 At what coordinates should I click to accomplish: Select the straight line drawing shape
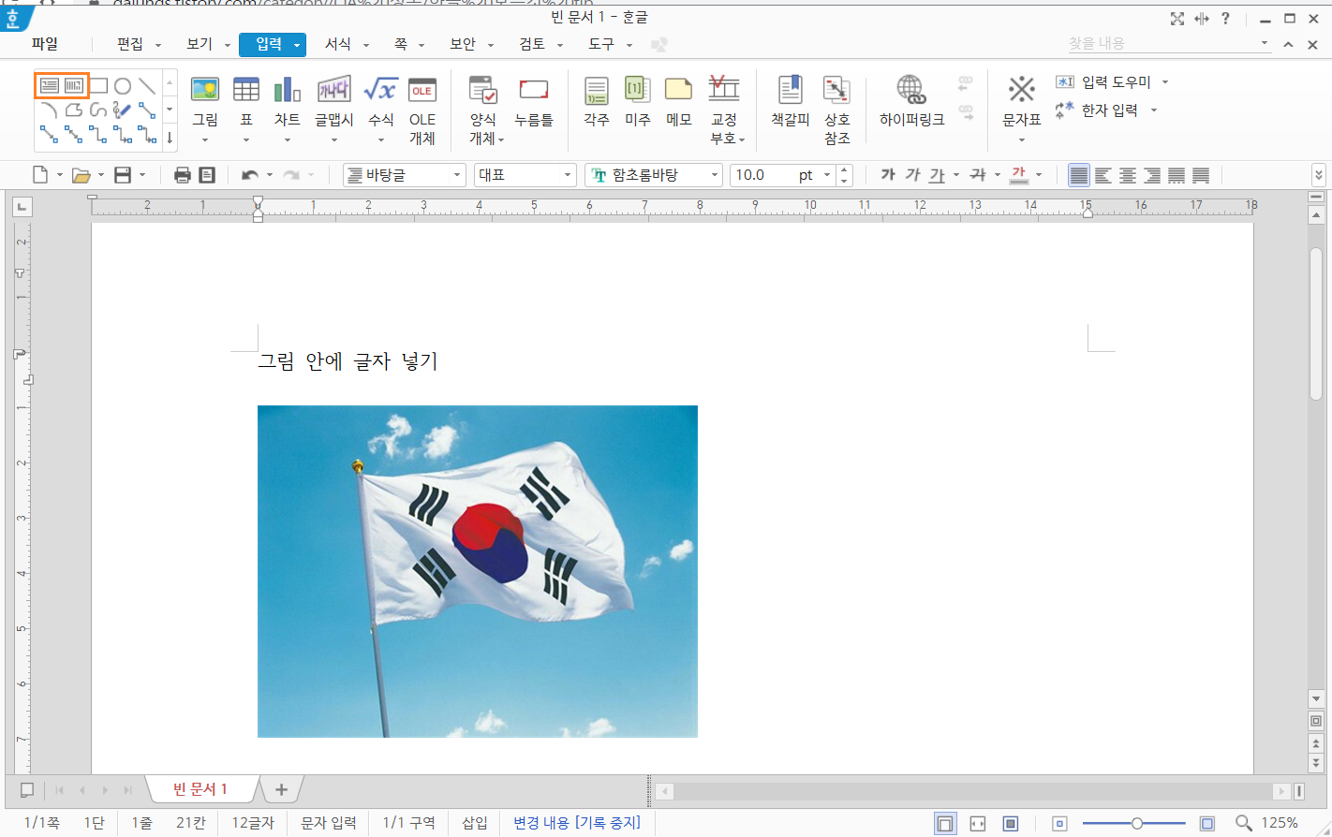[147, 86]
